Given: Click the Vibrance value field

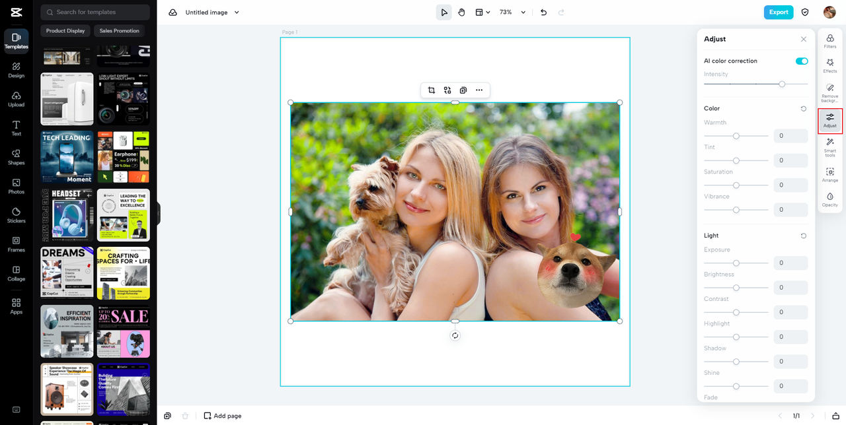Looking at the screenshot, I should click(790, 210).
